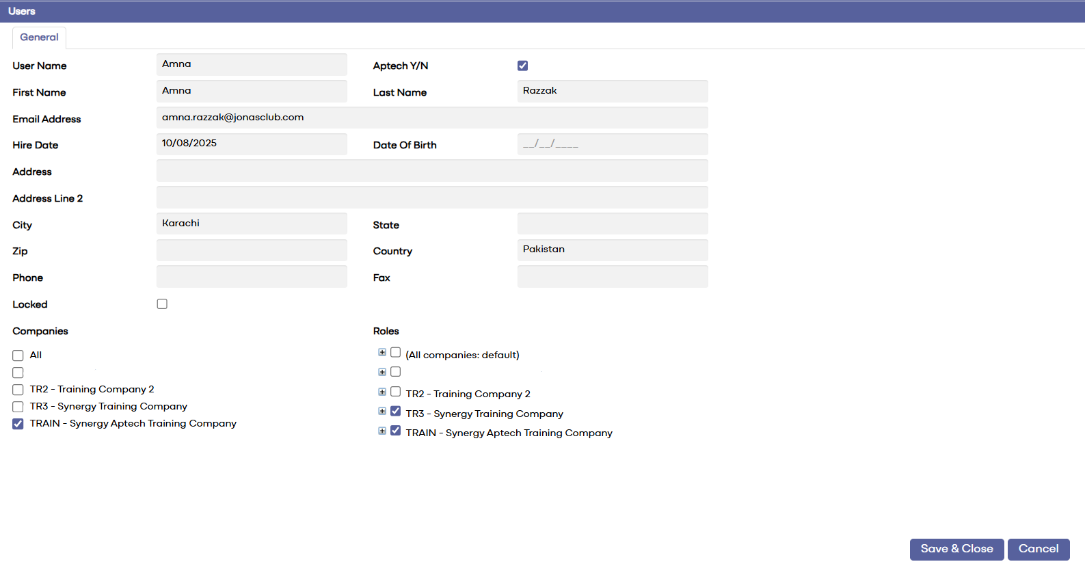Click the Companies section heading
Viewport: 1085px width, 564px height.
40,331
